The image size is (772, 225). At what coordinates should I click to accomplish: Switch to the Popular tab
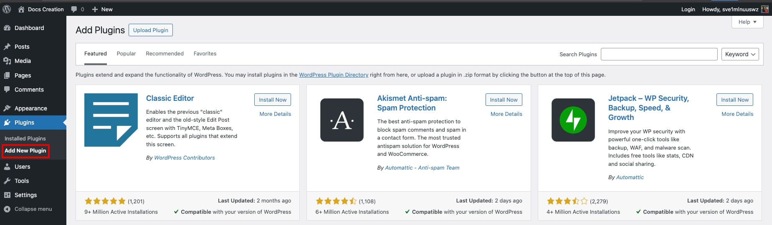pos(126,54)
